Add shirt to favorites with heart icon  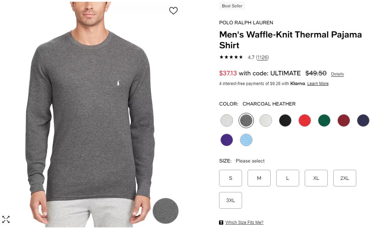click(x=173, y=11)
